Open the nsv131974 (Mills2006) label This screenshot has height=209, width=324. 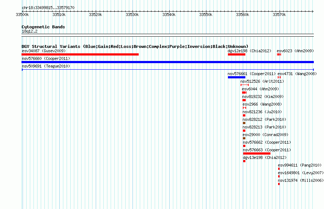[301, 180]
